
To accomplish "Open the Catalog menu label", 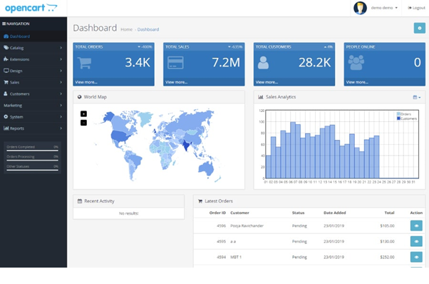I will (x=16, y=48).
